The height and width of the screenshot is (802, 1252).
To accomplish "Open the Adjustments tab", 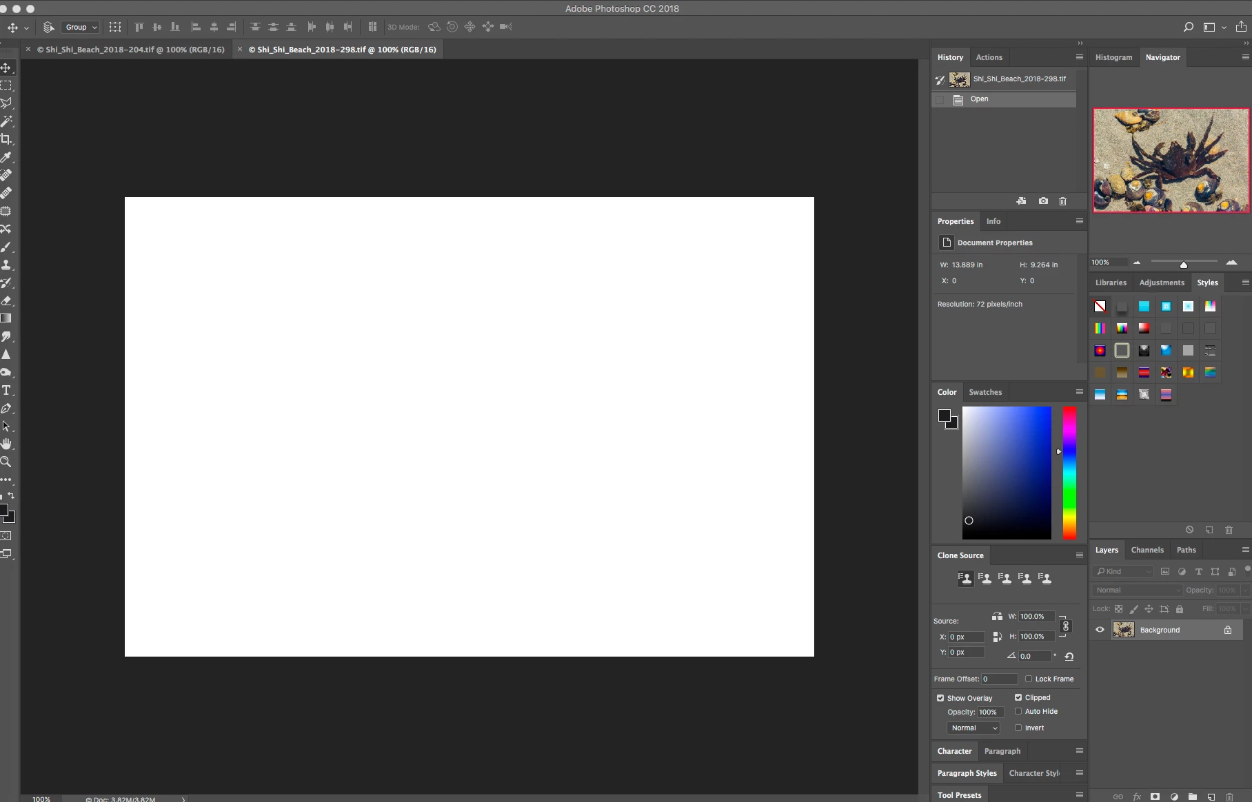I will pyautogui.click(x=1162, y=282).
